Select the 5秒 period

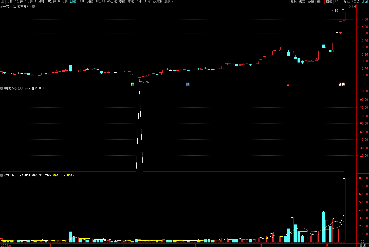(139, 2)
